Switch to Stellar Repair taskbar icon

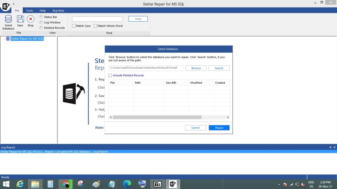coord(173,184)
